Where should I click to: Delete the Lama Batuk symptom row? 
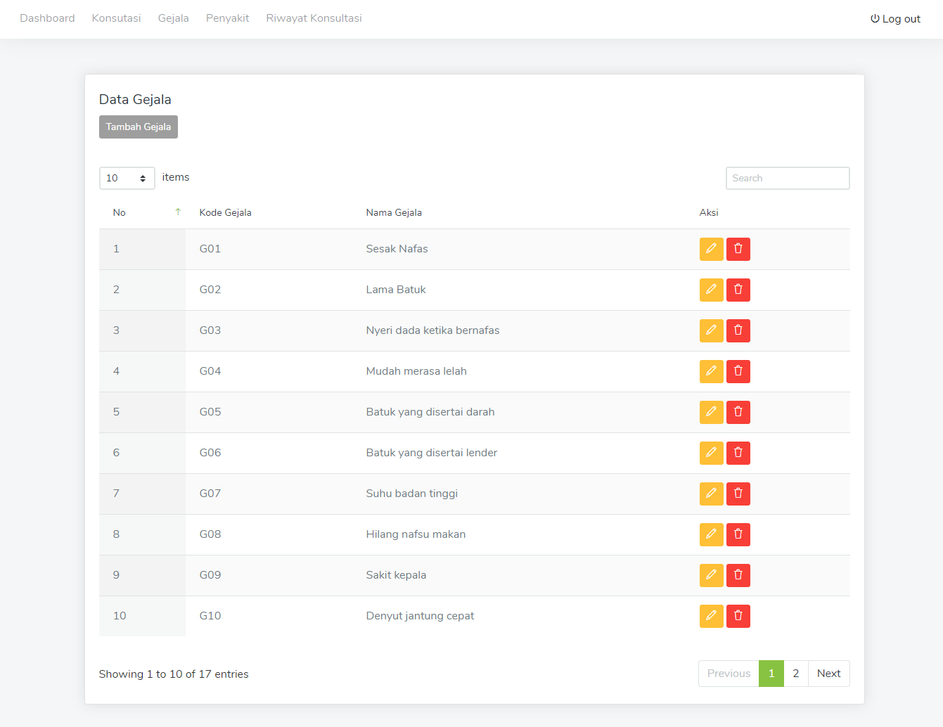[x=738, y=290]
